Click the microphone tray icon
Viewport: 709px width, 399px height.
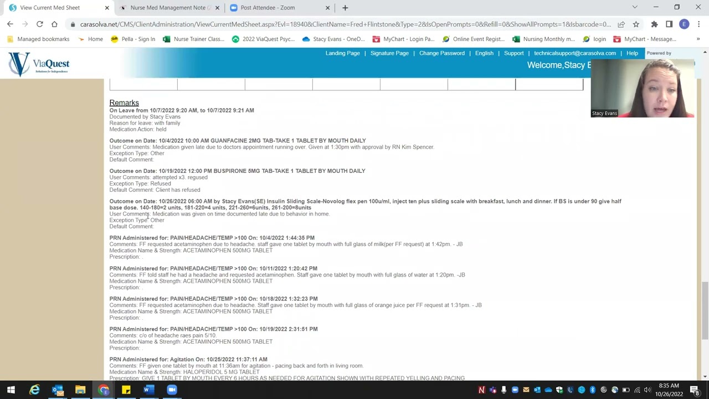pos(504,390)
